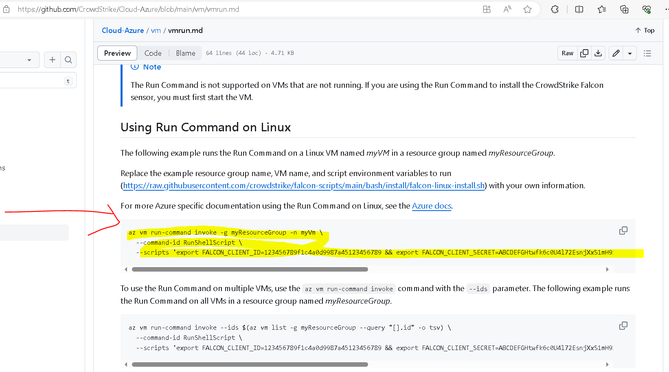Click the add file plus icon in sidebar

pos(52,60)
